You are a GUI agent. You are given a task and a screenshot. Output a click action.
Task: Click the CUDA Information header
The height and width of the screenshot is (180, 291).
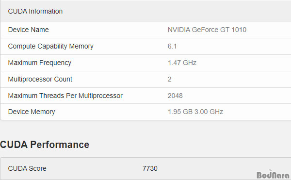click(35, 11)
